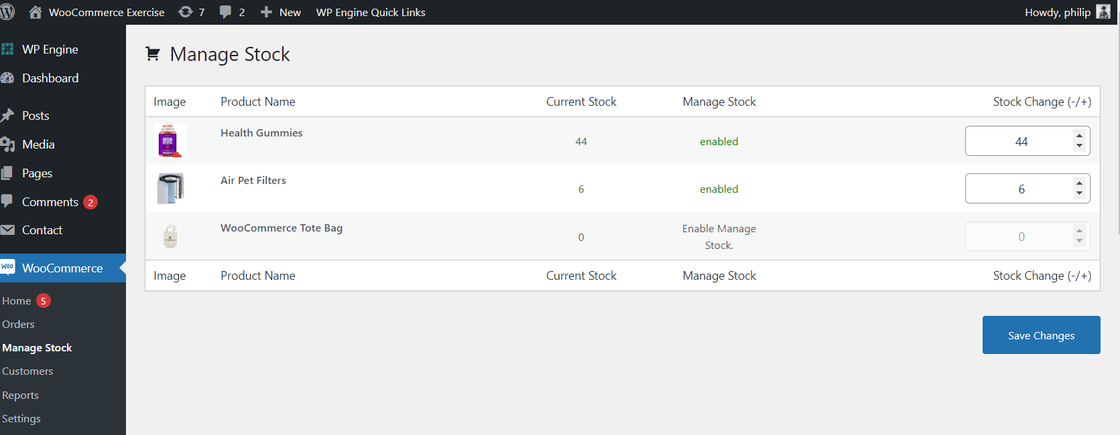
Task: Click the Contact envelope icon
Action: click(x=7, y=230)
